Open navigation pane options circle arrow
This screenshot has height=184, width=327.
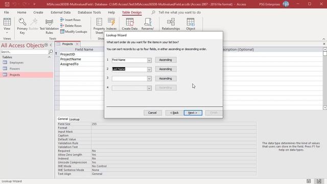(x=46, y=45)
